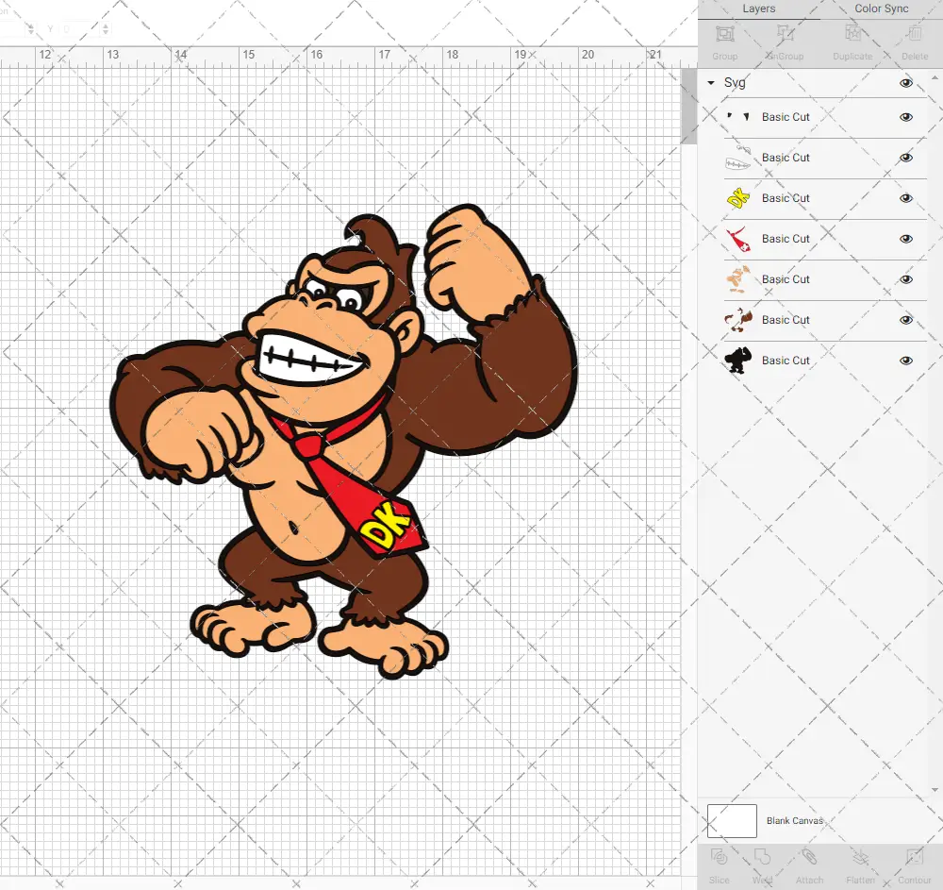This screenshot has width=943, height=890.
Task: Switch to the Layers tab
Action: 758,9
